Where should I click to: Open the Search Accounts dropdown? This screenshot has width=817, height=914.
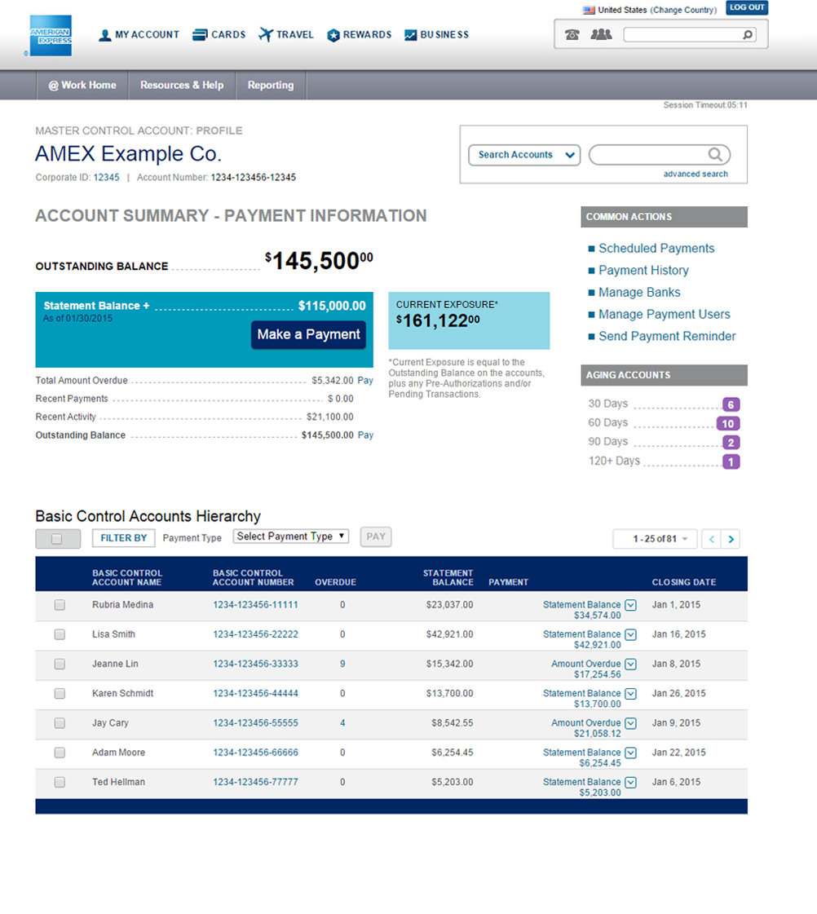(x=524, y=155)
